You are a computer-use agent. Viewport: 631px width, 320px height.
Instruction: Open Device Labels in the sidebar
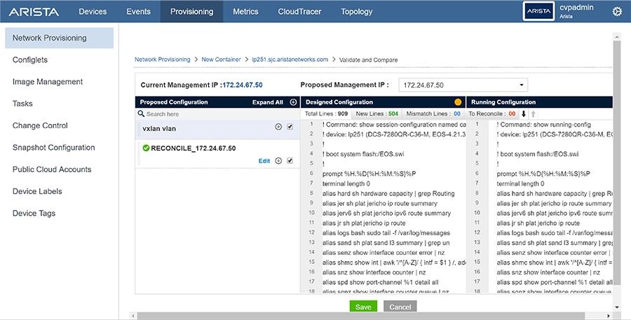point(37,191)
